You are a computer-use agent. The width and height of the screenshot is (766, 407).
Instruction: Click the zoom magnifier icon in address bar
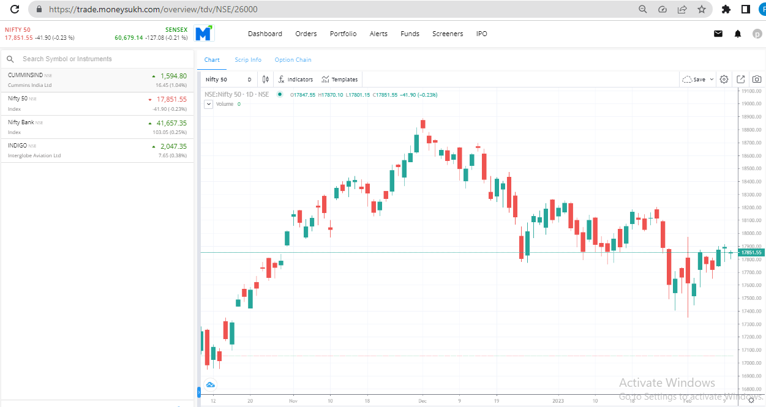[643, 9]
